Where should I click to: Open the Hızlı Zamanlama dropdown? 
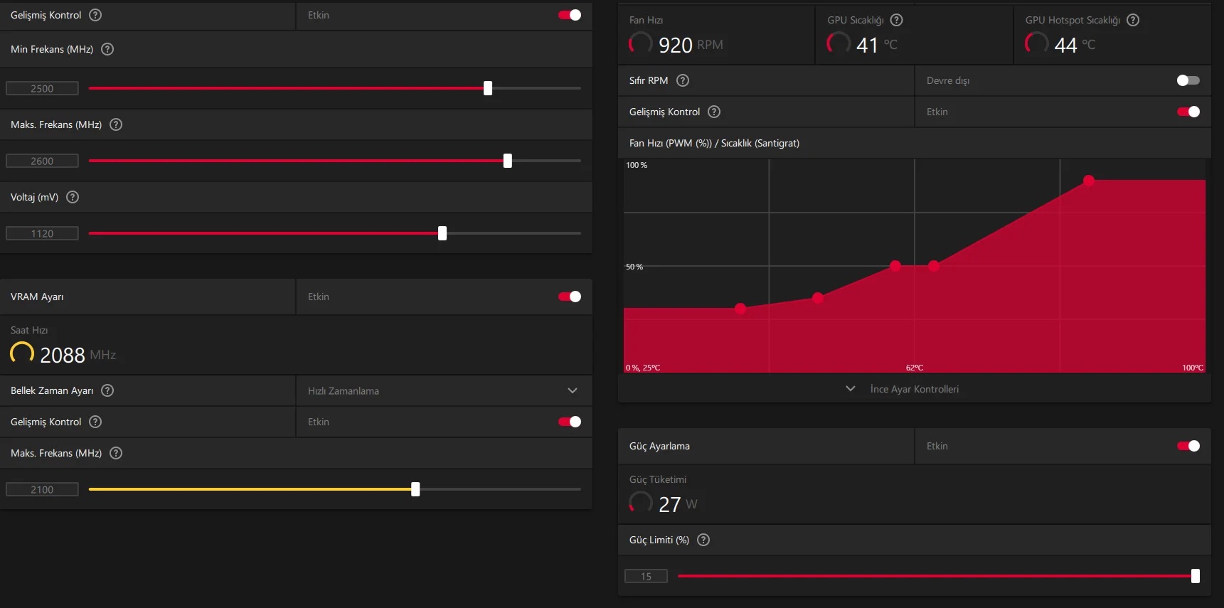click(444, 390)
